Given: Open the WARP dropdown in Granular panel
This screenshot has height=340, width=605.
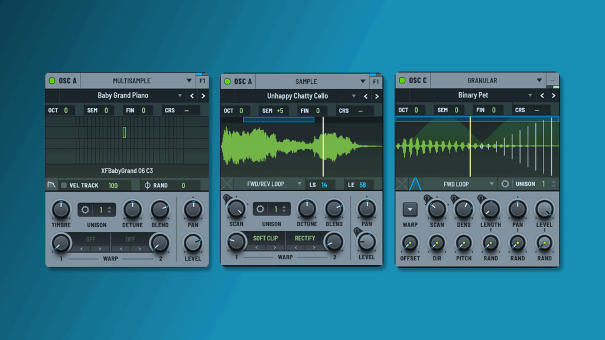Looking at the screenshot, I should [x=410, y=210].
